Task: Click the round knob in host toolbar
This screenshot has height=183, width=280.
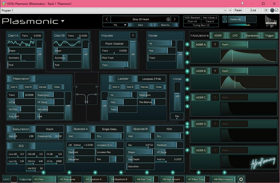Action: 272,10
